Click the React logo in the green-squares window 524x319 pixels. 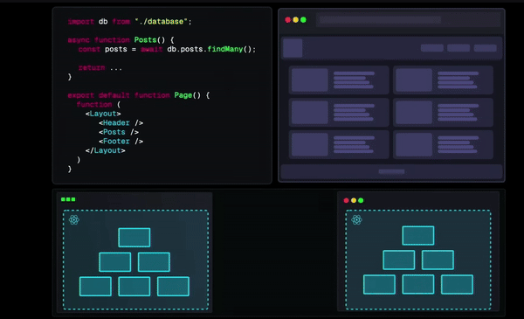click(74, 219)
